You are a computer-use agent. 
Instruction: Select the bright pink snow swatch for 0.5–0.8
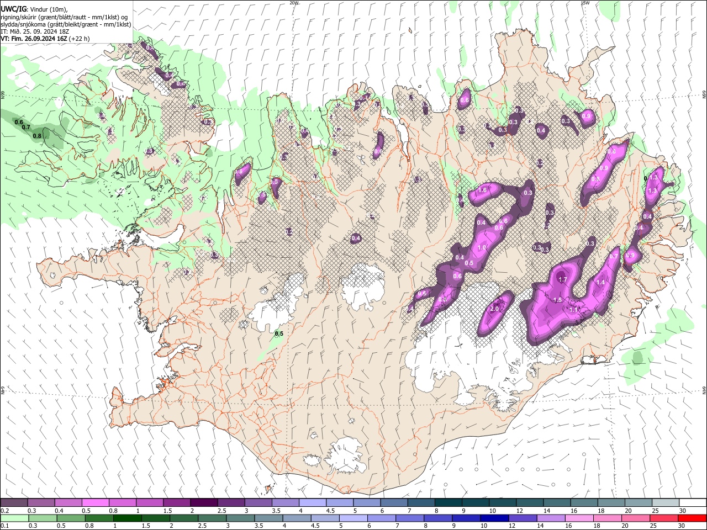point(95,503)
